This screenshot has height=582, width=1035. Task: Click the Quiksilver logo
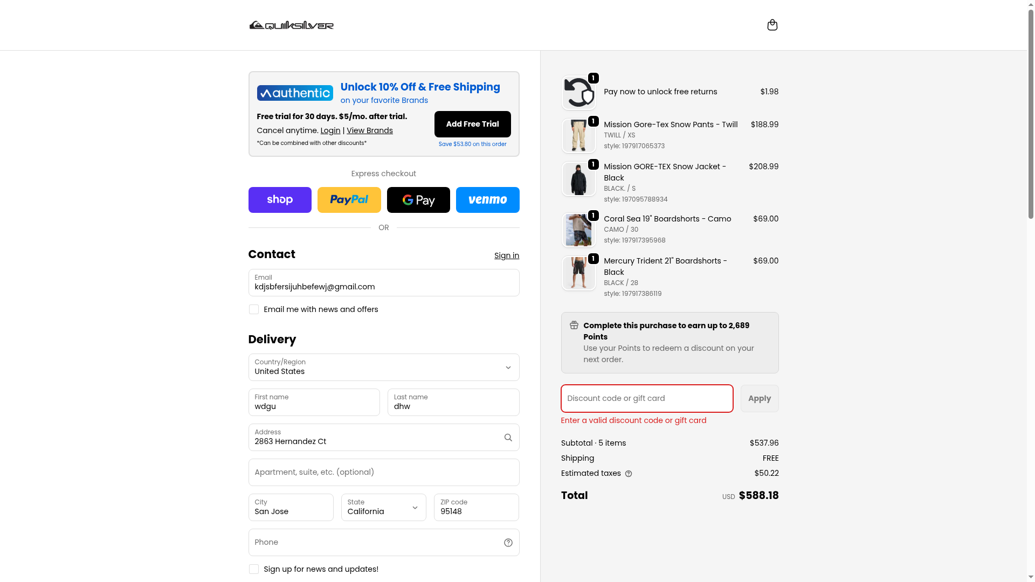(292, 25)
